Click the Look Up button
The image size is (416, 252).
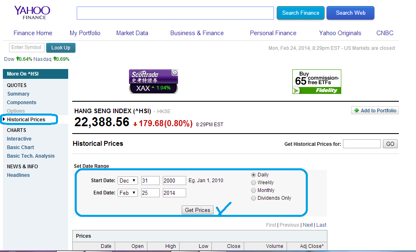[61, 48]
